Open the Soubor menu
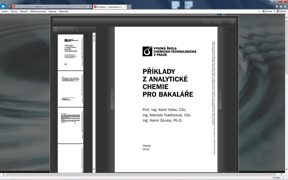288x180 pixels. point(5,11)
